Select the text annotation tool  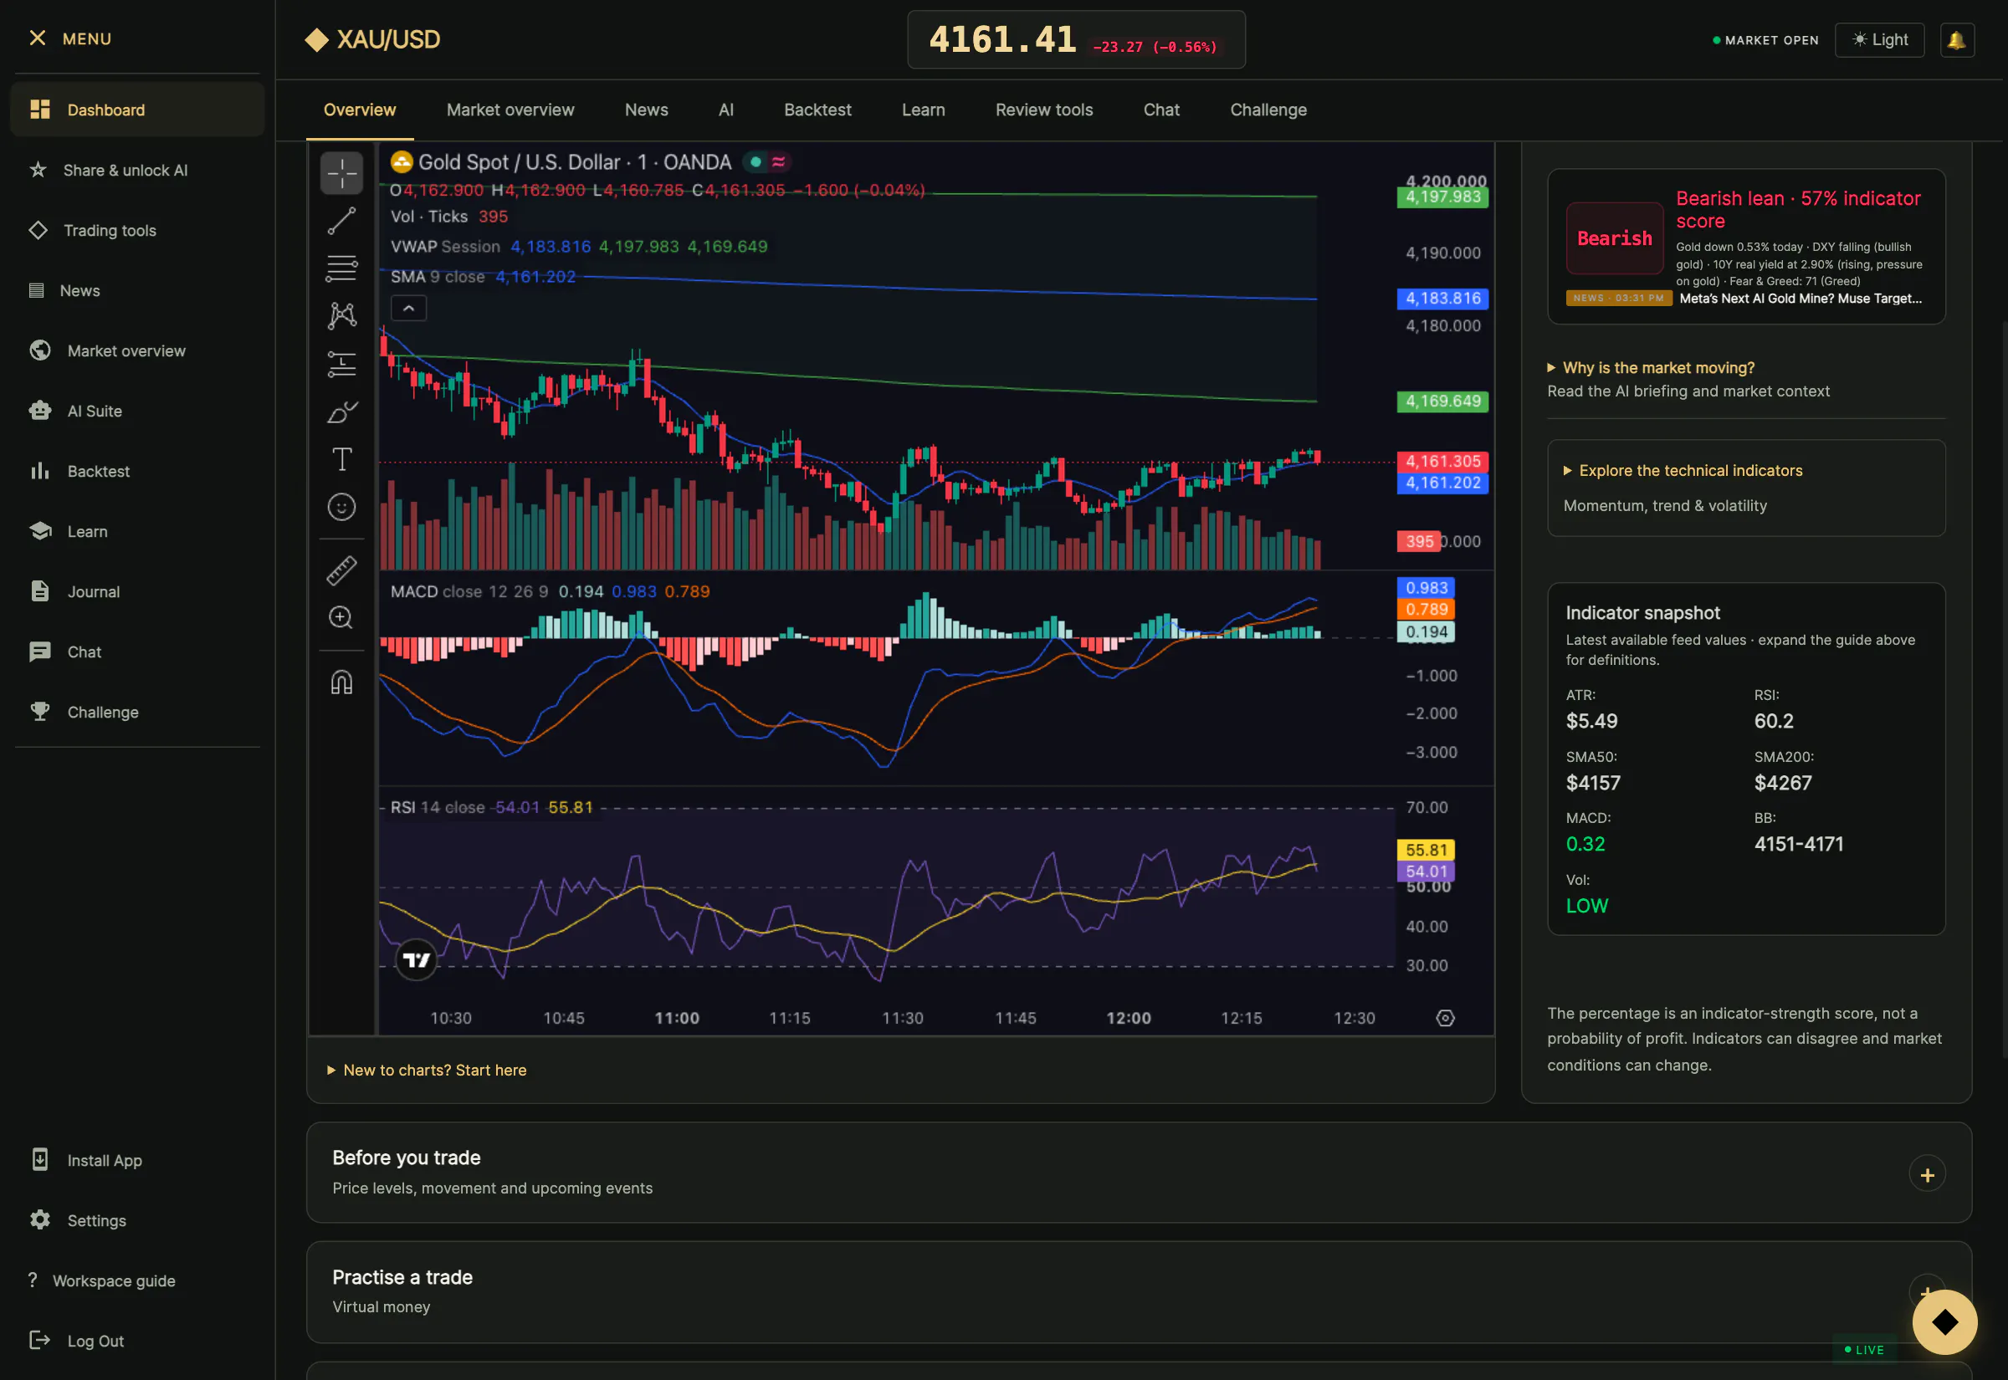coord(341,459)
